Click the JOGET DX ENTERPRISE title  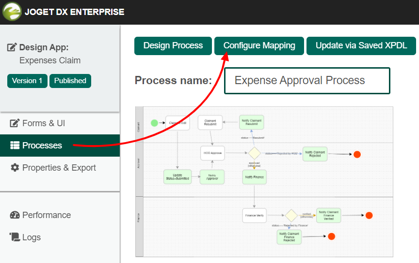point(74,12)
